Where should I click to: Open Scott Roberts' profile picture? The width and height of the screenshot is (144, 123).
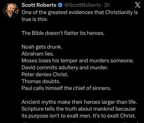tap(11, 11)
